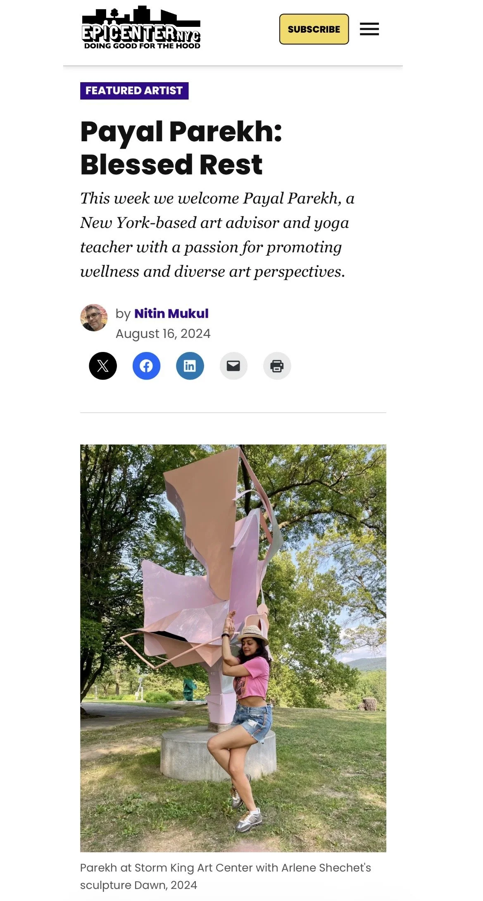
Task: Open Nitin Mukul author page link
Action: tap(171, 314)
